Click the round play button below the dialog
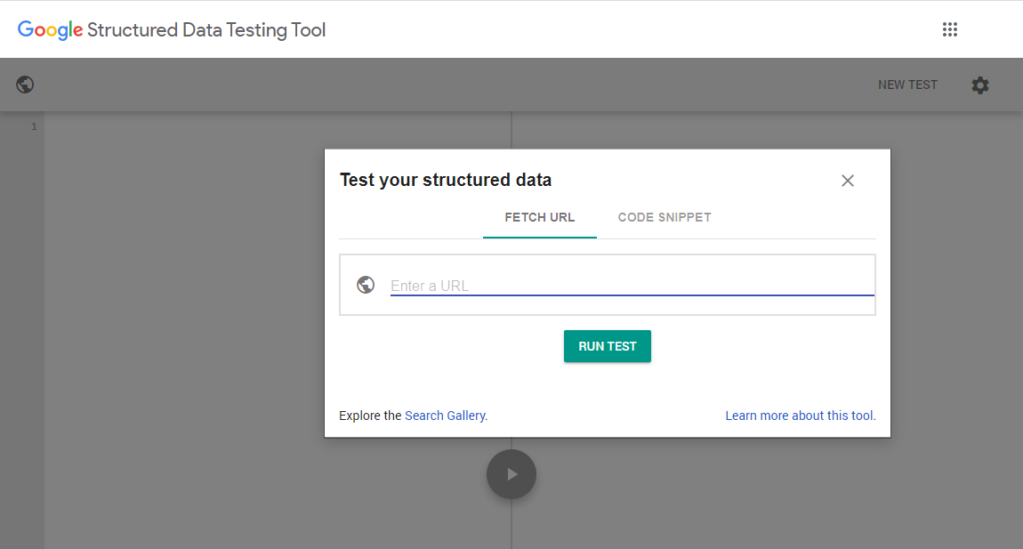This screenshot has width=1023, height=549. (511, 474)
